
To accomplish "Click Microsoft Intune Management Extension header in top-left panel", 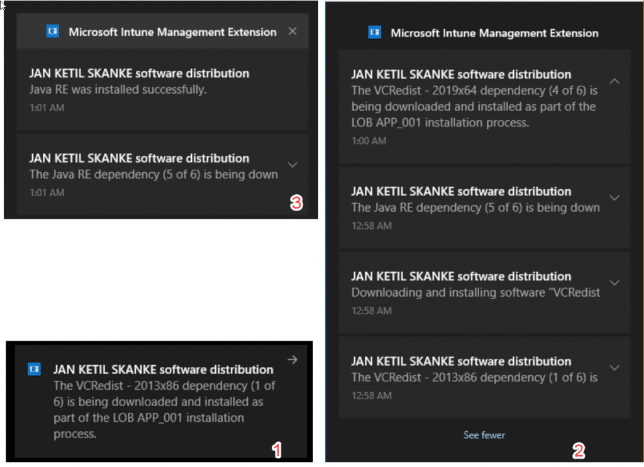I will (172, 31).
